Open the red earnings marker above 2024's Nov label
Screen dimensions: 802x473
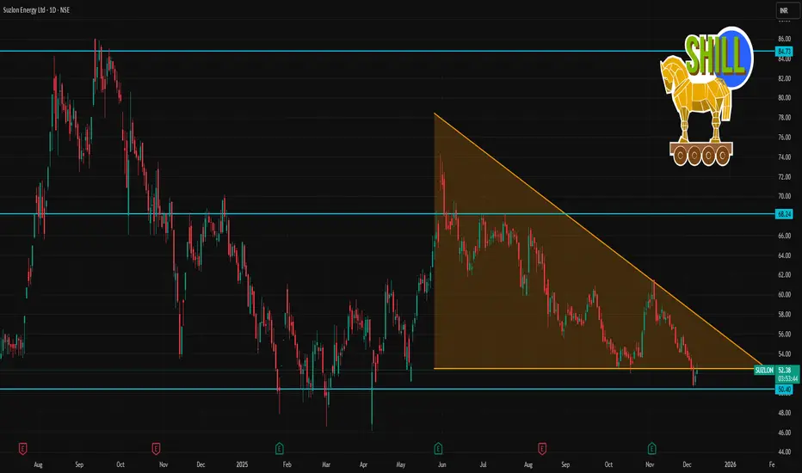click(156, 449)
